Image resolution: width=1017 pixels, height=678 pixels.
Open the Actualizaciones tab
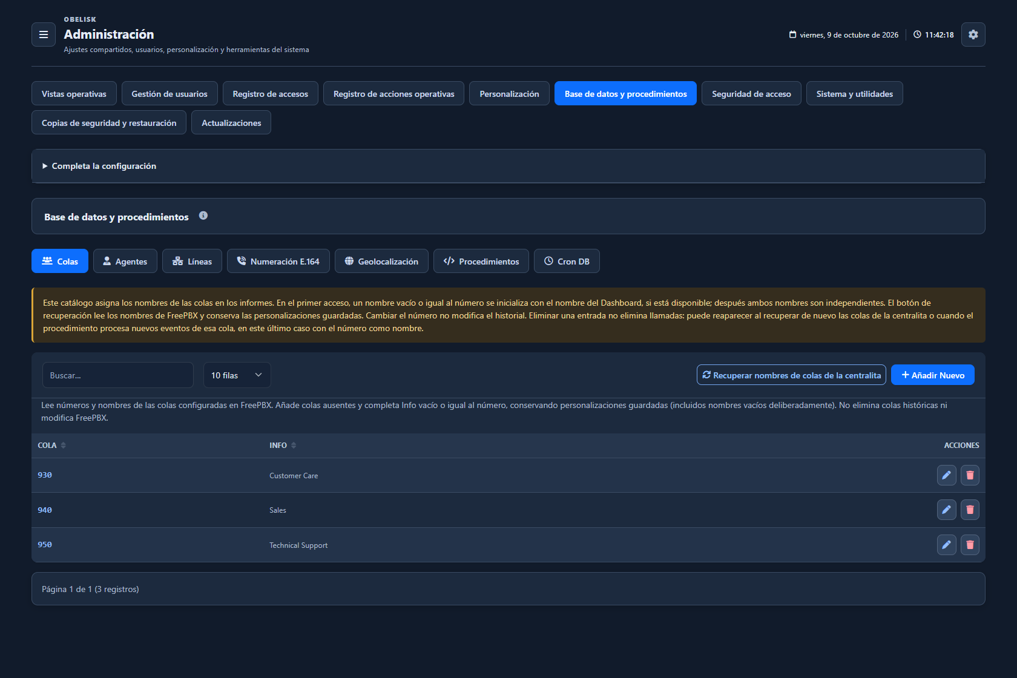tap(231, 123)
